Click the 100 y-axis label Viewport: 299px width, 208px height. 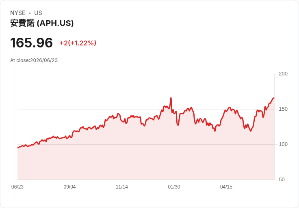click(283, 144)
